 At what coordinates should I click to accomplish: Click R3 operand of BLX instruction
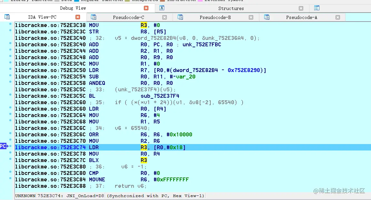tap(144, 160)
